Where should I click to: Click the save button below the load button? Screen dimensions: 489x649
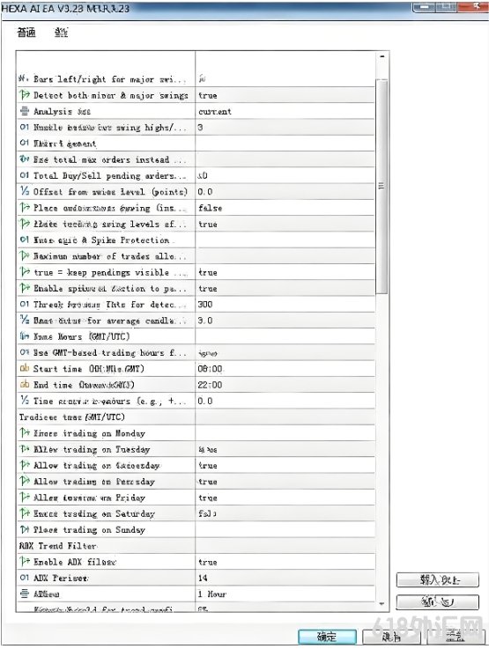pos(438,601)
